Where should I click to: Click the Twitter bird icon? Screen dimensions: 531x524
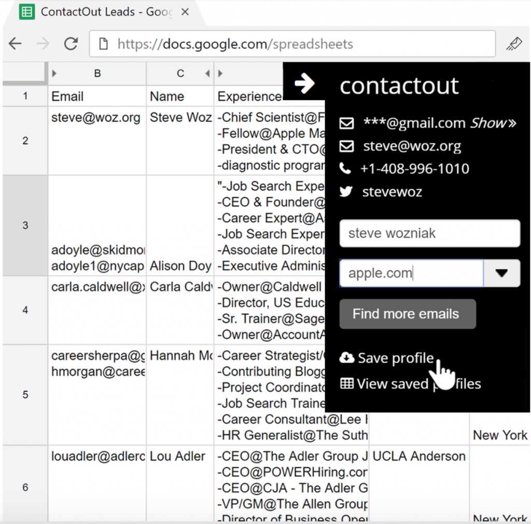point(346,192)
